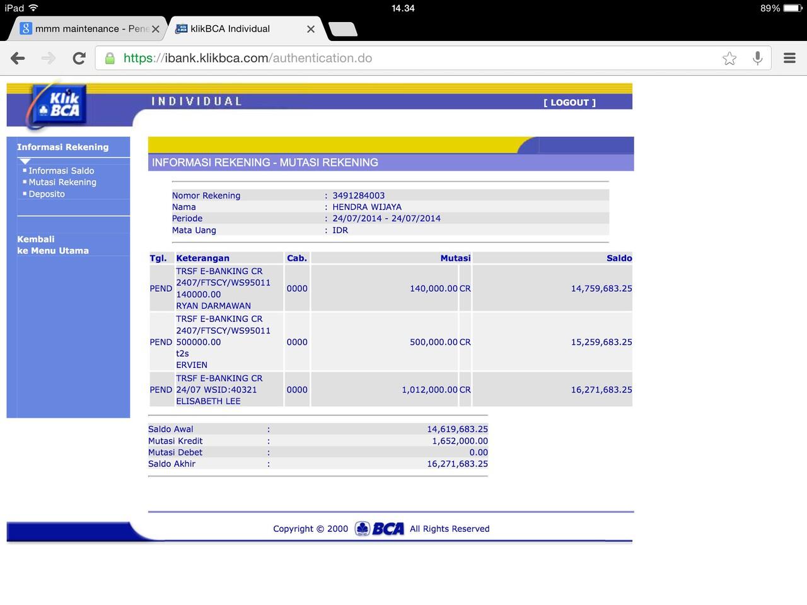The width and height of the screenshot is (807, 605).
Task: Open Informasi Saldo in sidebar
Action: pos(61,171)
